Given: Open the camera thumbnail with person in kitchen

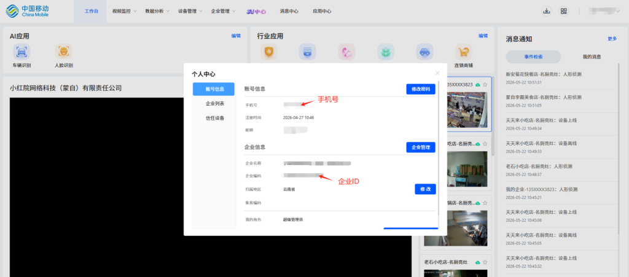Looking at the screenshot, I should [x=456, y=228].
